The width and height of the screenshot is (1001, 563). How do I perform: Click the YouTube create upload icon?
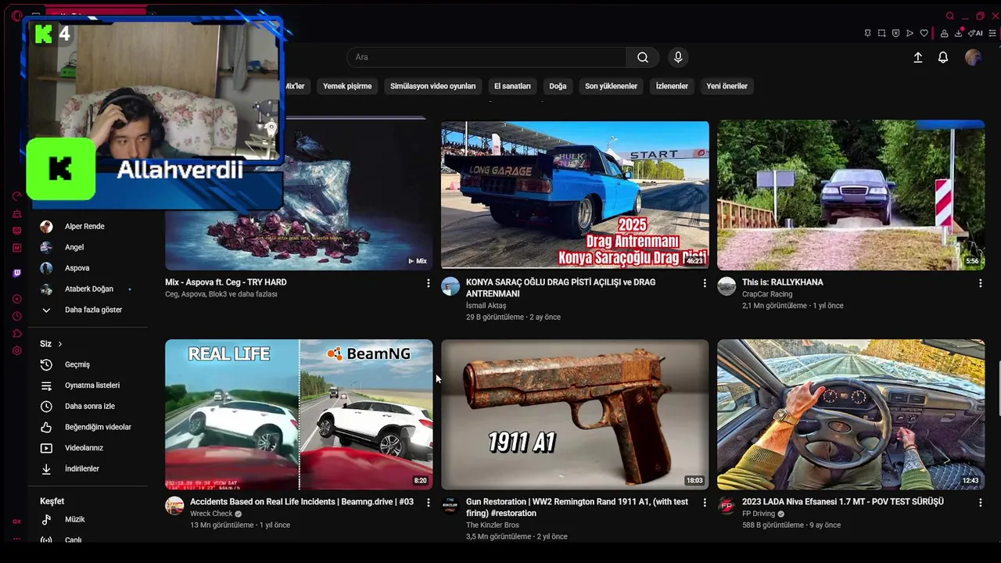tap(918, 57)
